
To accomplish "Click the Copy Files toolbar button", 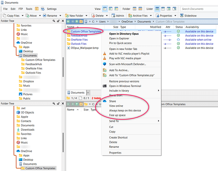I will (x=11, y=16).
